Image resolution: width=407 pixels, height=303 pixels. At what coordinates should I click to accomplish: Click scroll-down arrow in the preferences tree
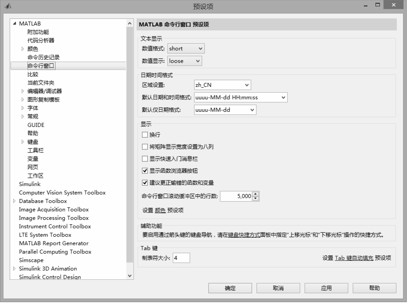coord(130,276)
